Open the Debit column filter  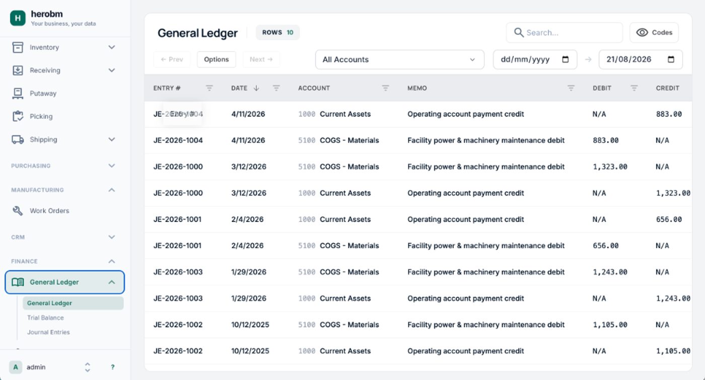coord(634,88)
